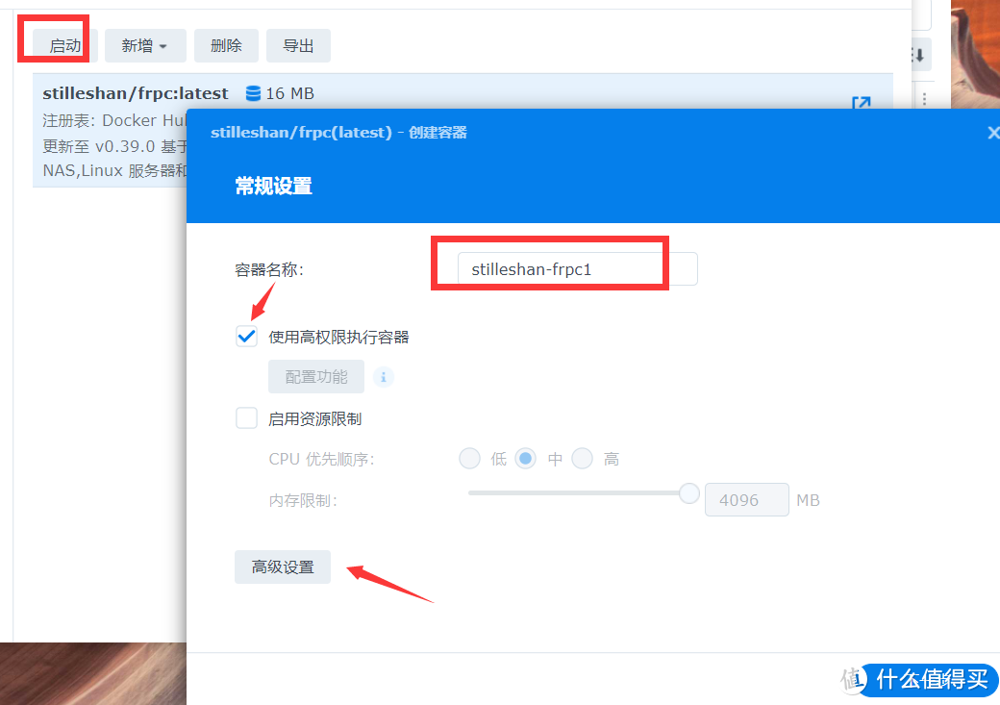
Task: Click the container name input field
Action: click(577, 269)
